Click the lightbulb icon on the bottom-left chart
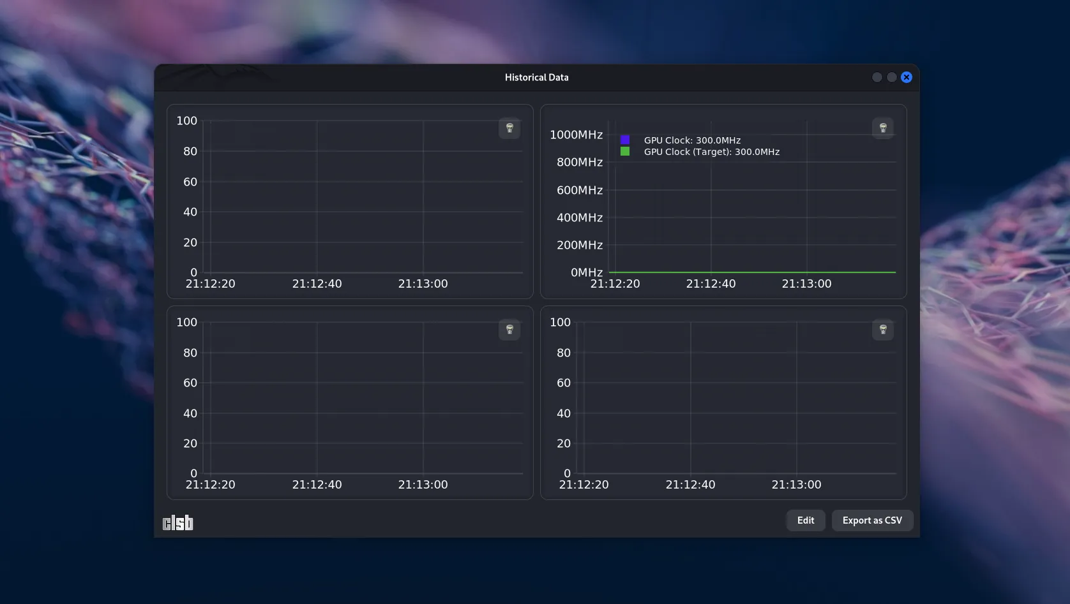Image resolution: width=1070 pixels, height=604 pixels. click(509, 330)
